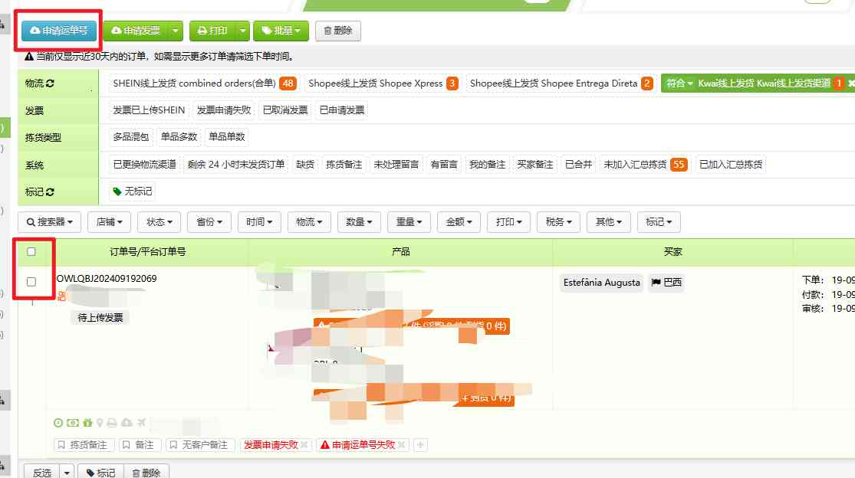
Task: Click the cash/money icon in the order row
Action: [x=73, y=422]
